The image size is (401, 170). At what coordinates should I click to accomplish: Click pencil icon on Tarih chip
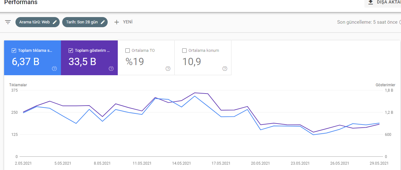point(103,22)
